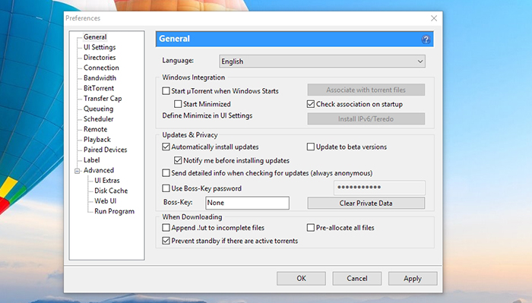Go to Directories settings
Viewport: 532px width, 303px height.
point(100,57)
